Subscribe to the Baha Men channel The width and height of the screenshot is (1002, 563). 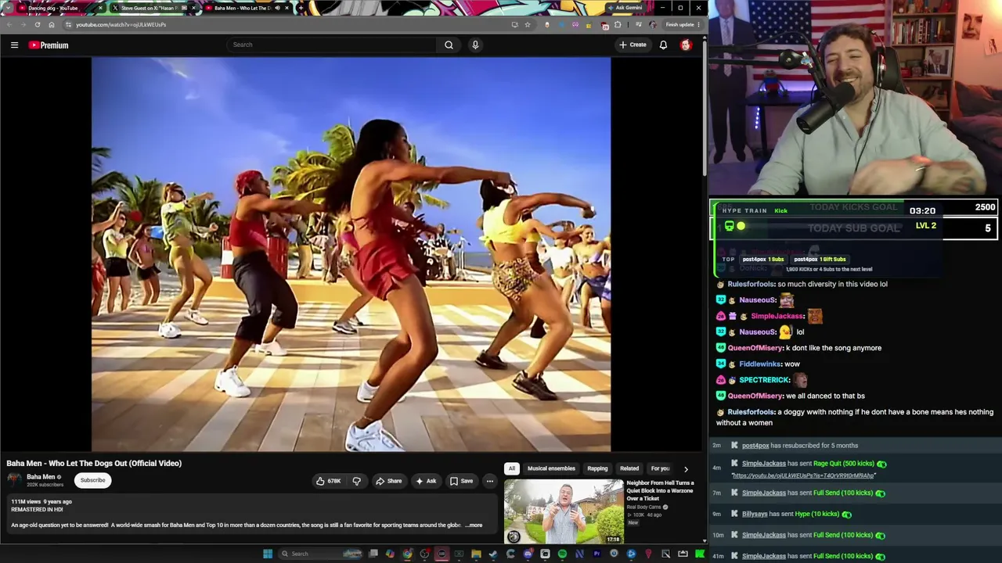92,480
